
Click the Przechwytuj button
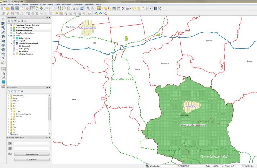[32, 159]
